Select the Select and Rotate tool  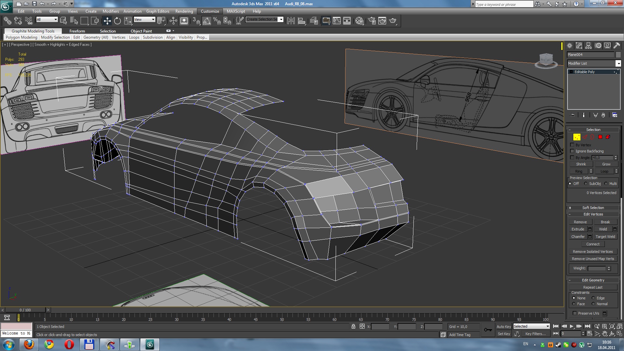[x=117, y=21]
